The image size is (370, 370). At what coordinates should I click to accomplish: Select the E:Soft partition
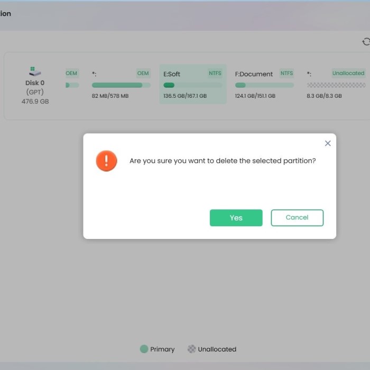[x=193, y=84]
